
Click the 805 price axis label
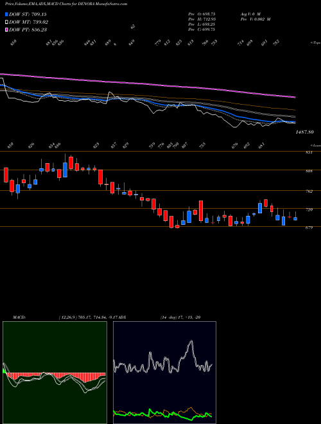(x=309, y=171)
